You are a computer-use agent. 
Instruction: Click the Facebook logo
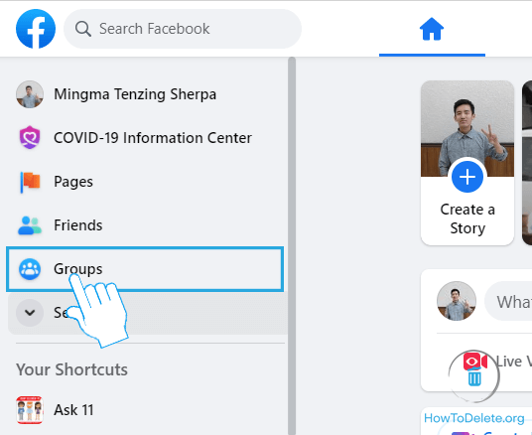[x=36, y=29]
